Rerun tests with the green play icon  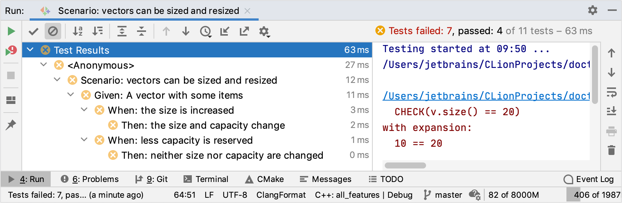tap(11, 31)
